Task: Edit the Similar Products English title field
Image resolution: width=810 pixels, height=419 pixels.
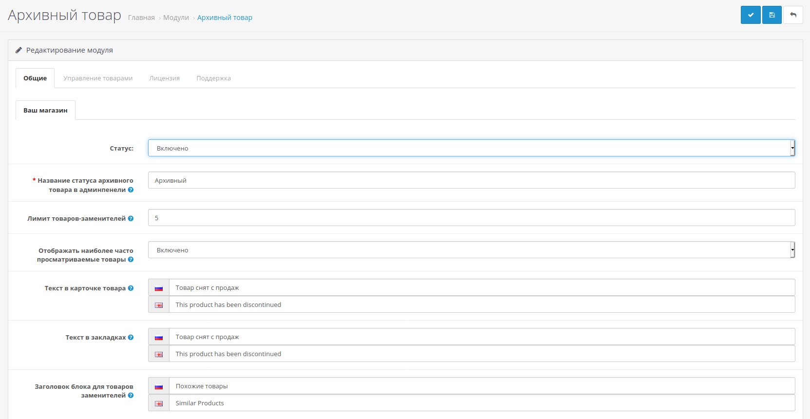Action: [x=481, y=403]
